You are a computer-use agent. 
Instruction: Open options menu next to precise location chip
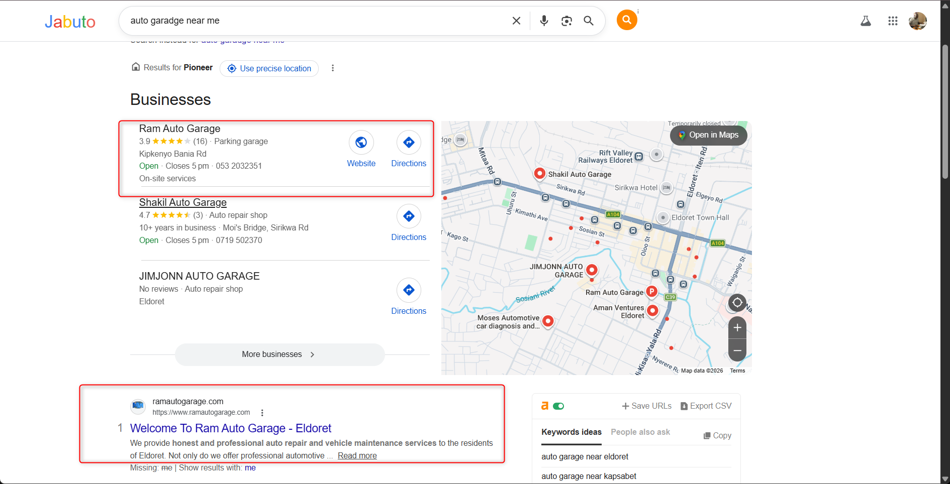(x=333, y=68)
